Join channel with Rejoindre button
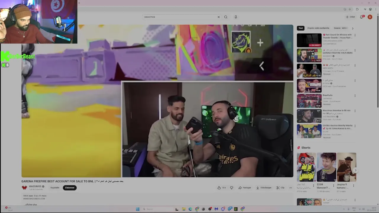This screenshot has width=379, height=213. (55, 188)
